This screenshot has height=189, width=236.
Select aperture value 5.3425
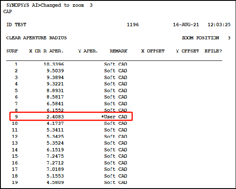pos(55,136)
